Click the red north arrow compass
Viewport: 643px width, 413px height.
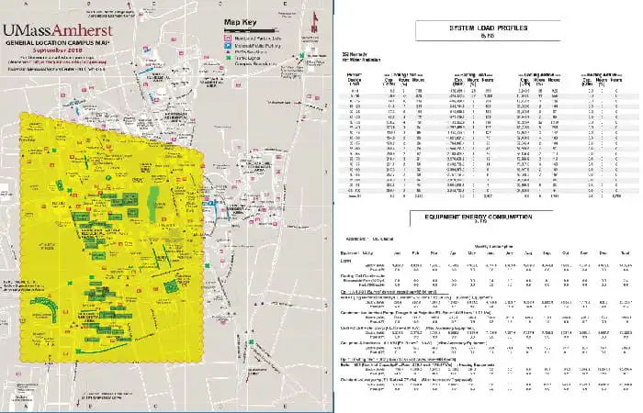tap(314, 23)
